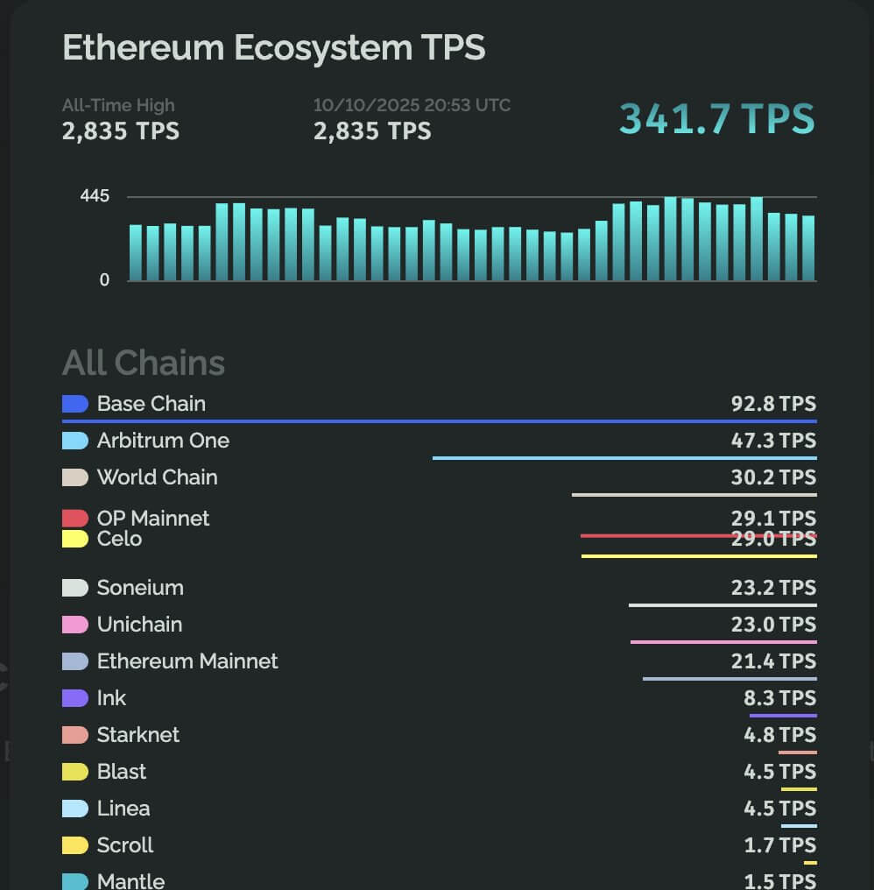Viewport: 874px width, 890px height.
Task: Select the red OP Mainnet icon
Action: (x=74, y=518)
